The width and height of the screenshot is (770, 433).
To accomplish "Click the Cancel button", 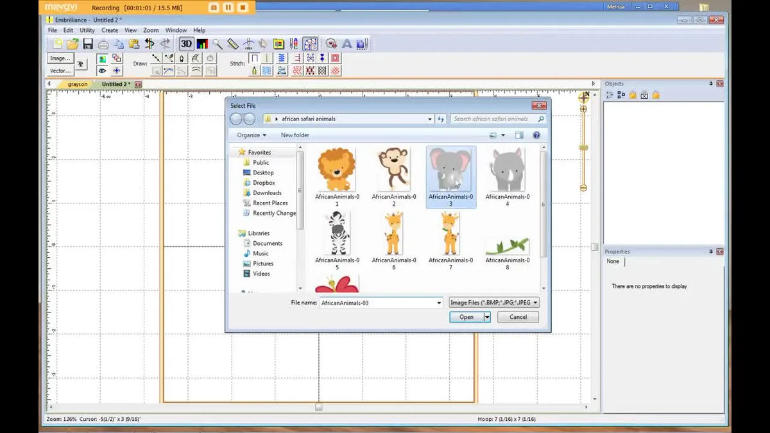I will pyautogui.click(x=518, y=317).
